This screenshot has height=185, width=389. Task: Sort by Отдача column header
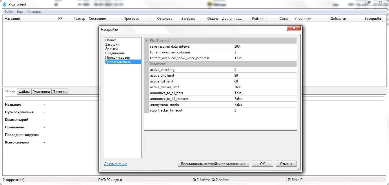click(208, 19)
